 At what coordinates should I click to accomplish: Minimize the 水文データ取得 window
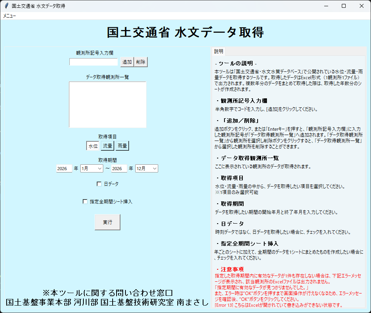[325, 6]
